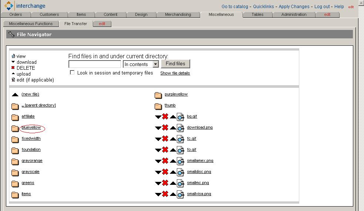Click the red edit tab beside Administration
Screen dimensions: 364x211
click(x=327, y=14)
